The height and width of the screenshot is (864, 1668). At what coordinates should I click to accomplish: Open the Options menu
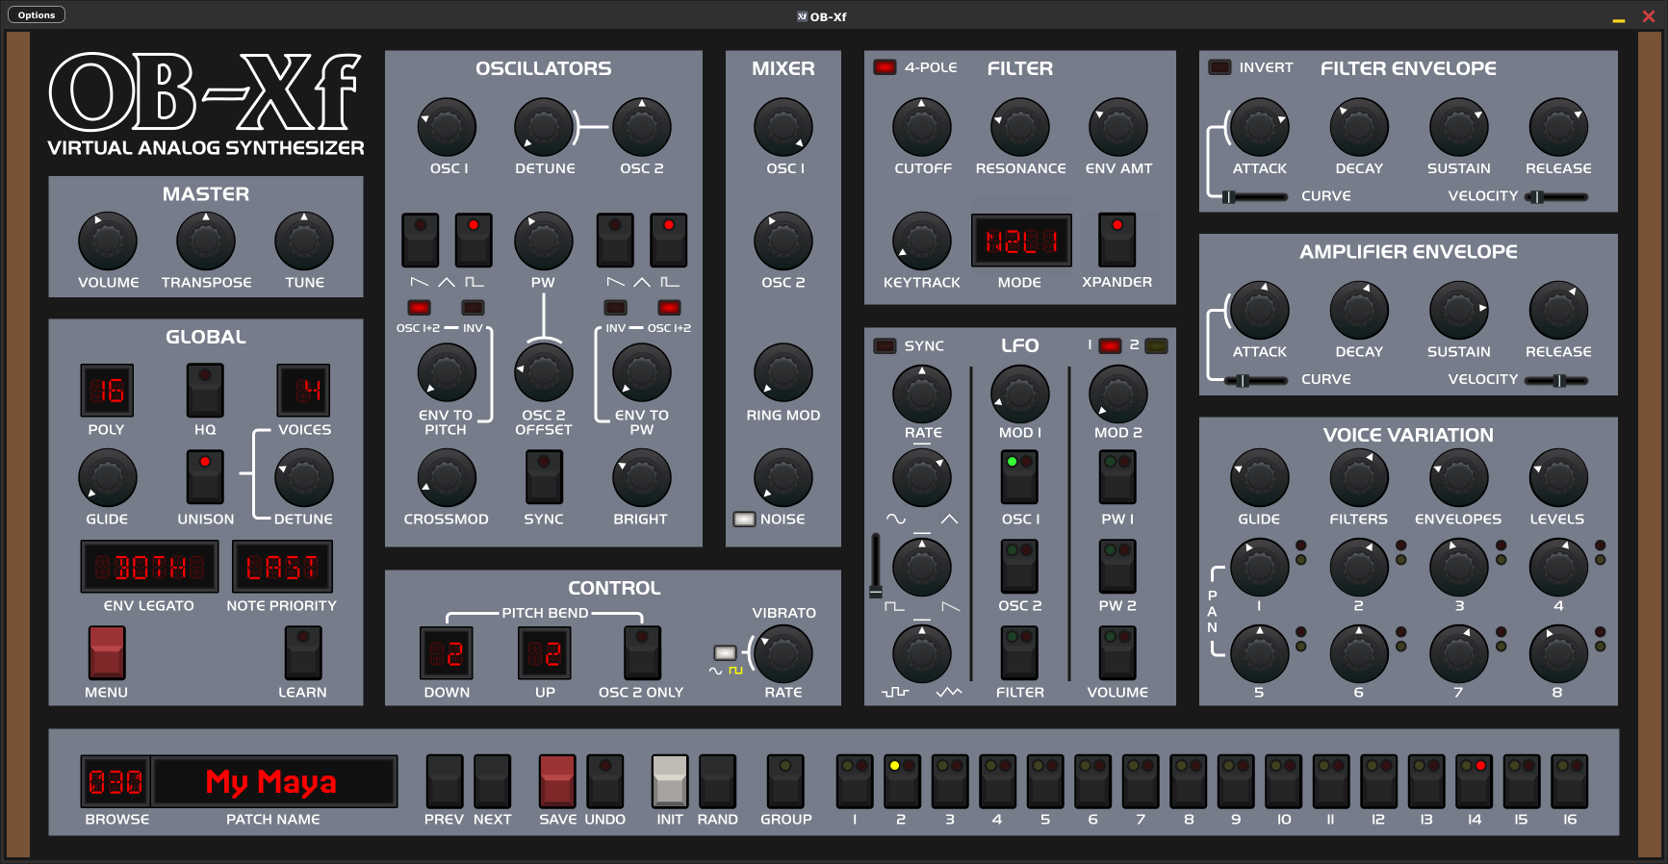(37, 14)
